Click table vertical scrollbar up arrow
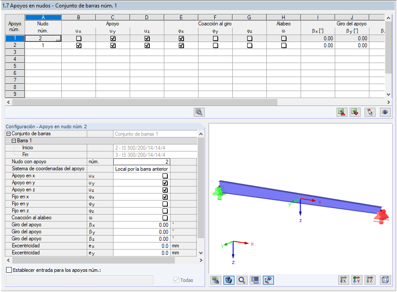This screenshot has height=292, width=397. click(388, 18)
